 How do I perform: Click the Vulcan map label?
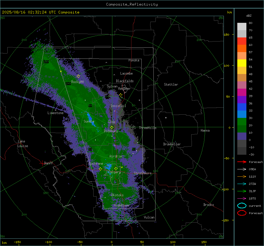(x=149, y=217)
